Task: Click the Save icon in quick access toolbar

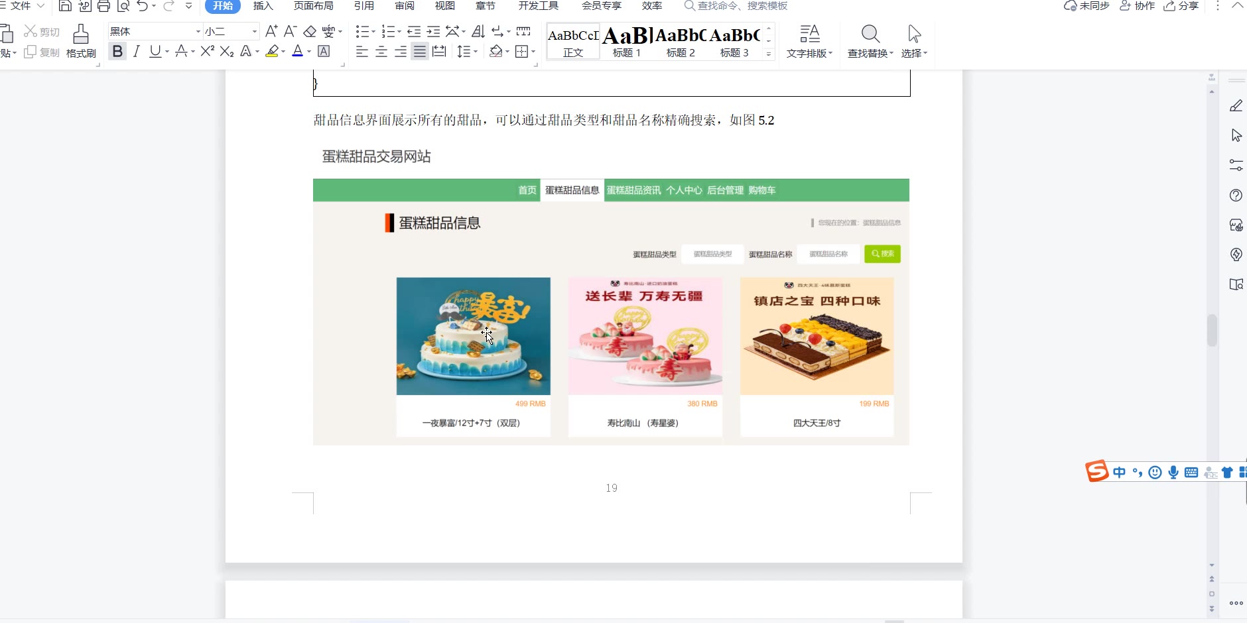Action: point(65,6)
